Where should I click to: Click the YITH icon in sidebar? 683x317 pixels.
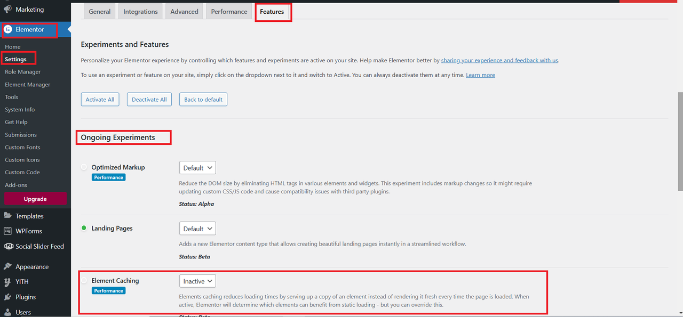[8, 282]
